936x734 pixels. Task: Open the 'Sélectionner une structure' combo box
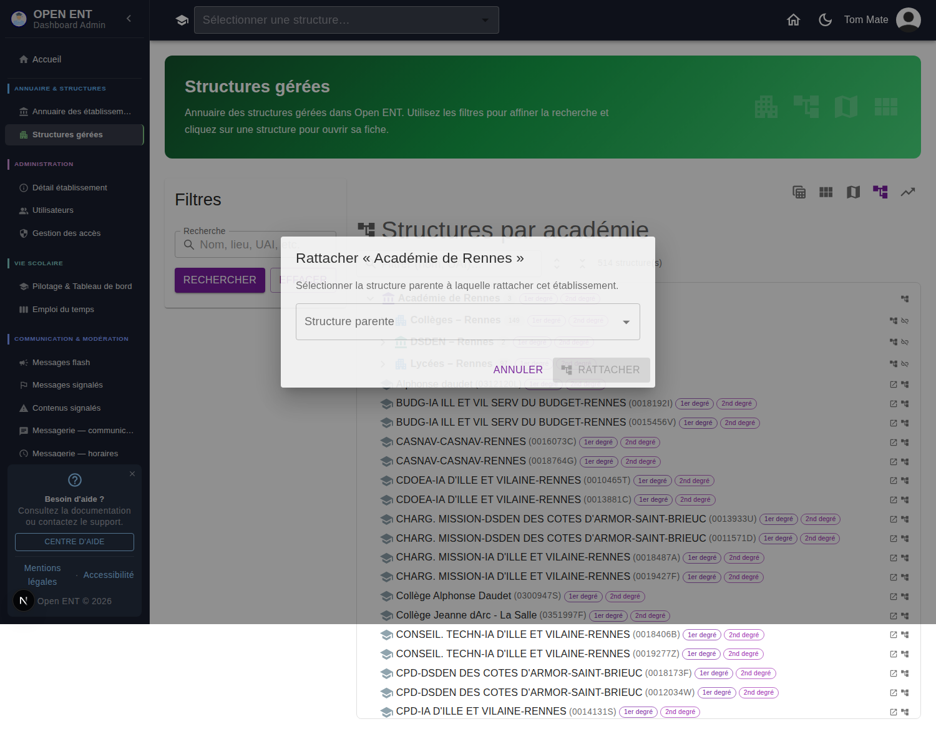(x=346, y=20)
